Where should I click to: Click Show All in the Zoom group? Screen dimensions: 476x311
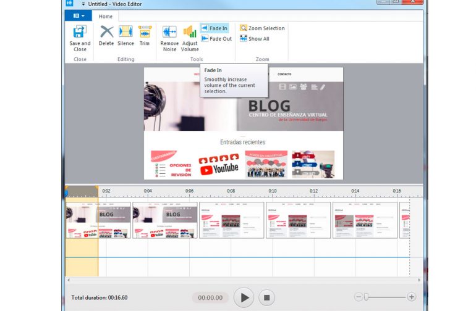click(255, 39)
